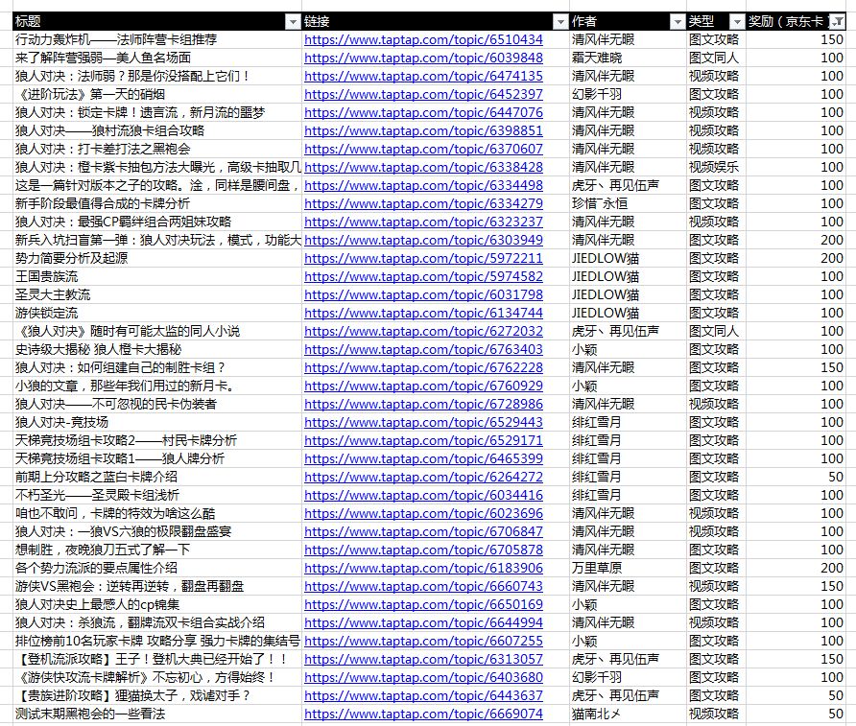Screen dimensions: 856x726
Task: Select title cell 来了解阵营强弱—美人鱼名场面
Action: 157,58
